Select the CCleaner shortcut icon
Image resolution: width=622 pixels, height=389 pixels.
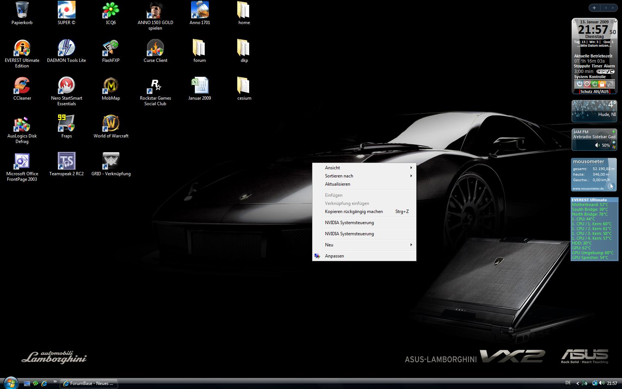click(x=22, y=89)
